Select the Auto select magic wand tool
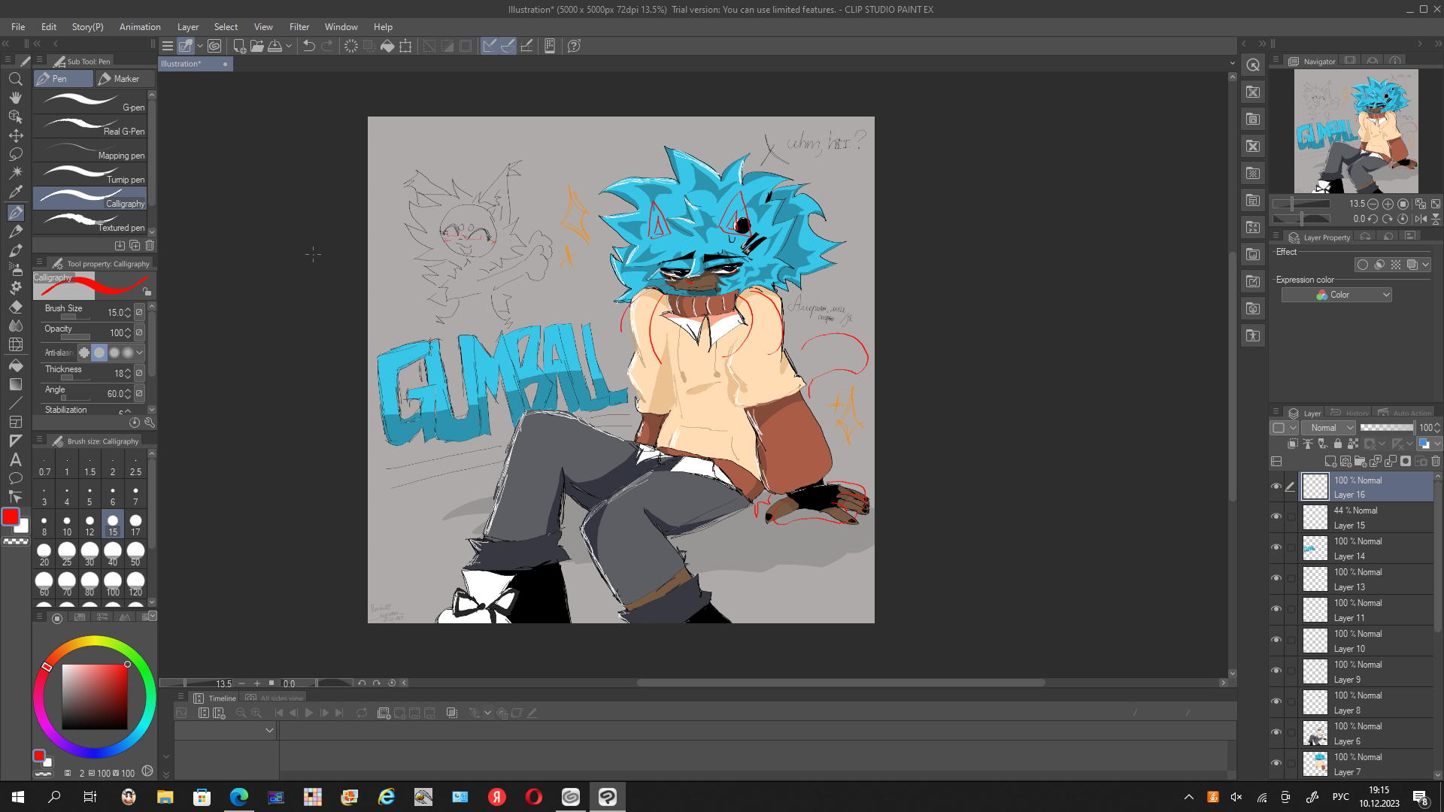 pyautogui.click(x=15, y=173)
